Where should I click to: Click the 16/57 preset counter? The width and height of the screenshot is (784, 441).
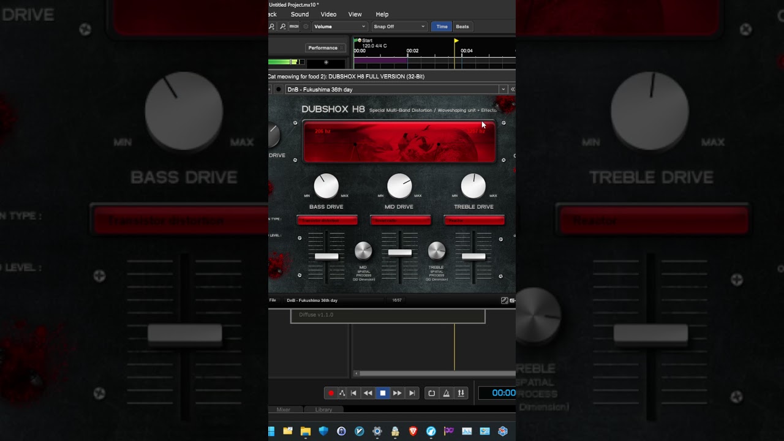pos(397,300)
